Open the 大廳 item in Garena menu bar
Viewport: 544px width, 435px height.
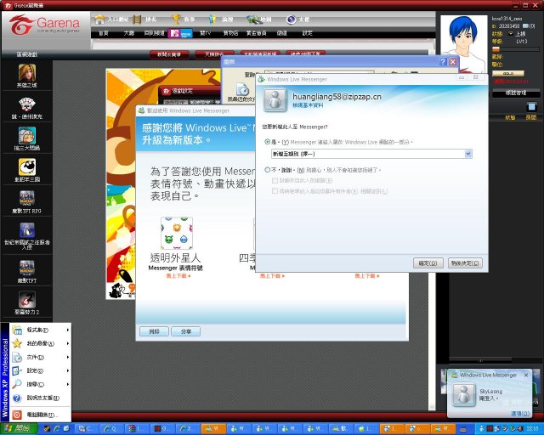128,33
